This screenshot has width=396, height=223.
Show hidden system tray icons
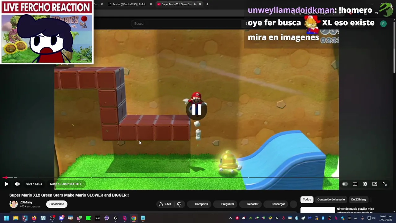230,218
